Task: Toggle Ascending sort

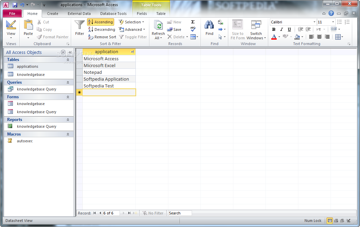Action: 101,22
